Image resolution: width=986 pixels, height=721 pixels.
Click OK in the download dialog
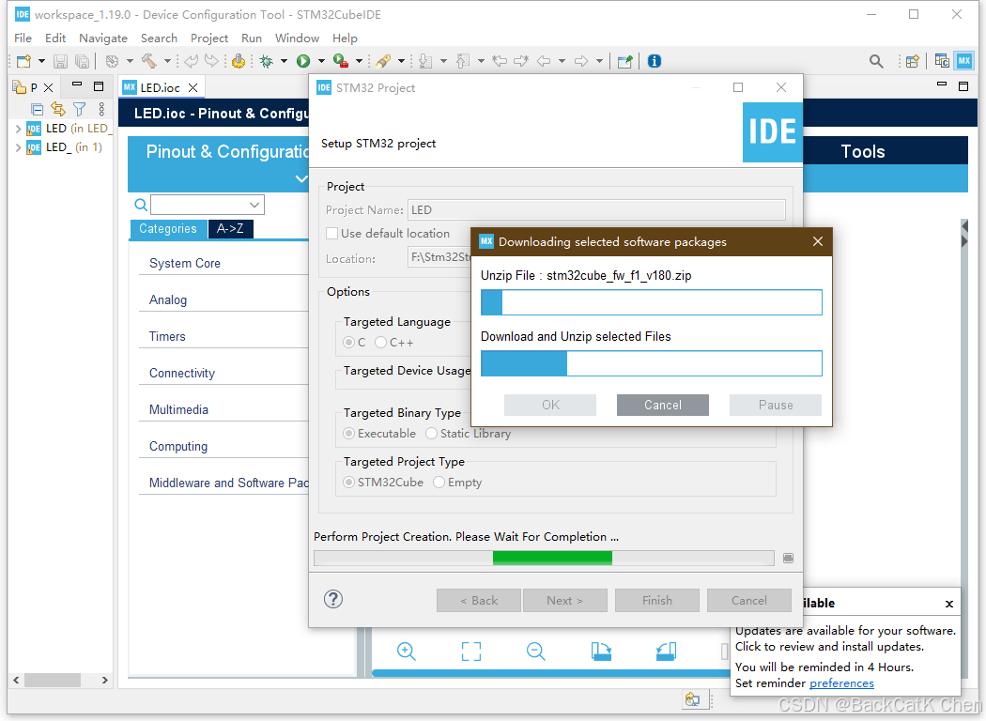coord(550,405)
